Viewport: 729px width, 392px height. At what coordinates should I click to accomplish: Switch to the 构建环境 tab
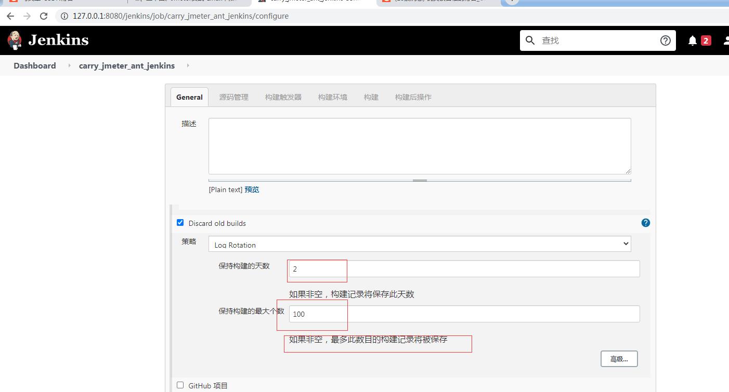pyautogui.click(x=333, y=97)
